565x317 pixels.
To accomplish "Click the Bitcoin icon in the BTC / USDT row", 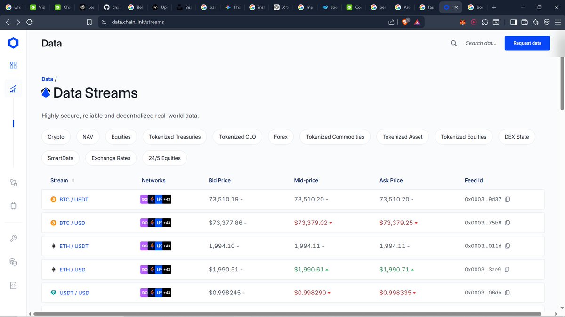I will pyautogui.click(x=53, y=200).
